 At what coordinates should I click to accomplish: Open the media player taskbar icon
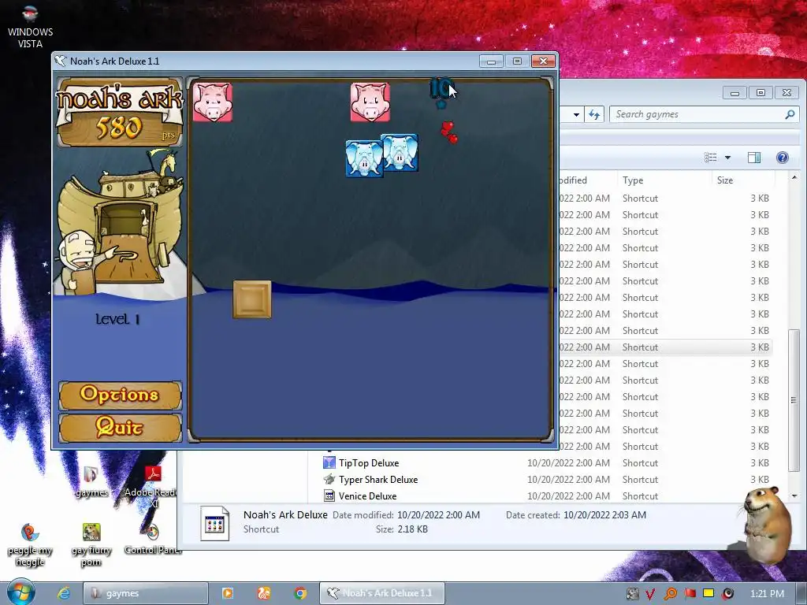(228, 593)
